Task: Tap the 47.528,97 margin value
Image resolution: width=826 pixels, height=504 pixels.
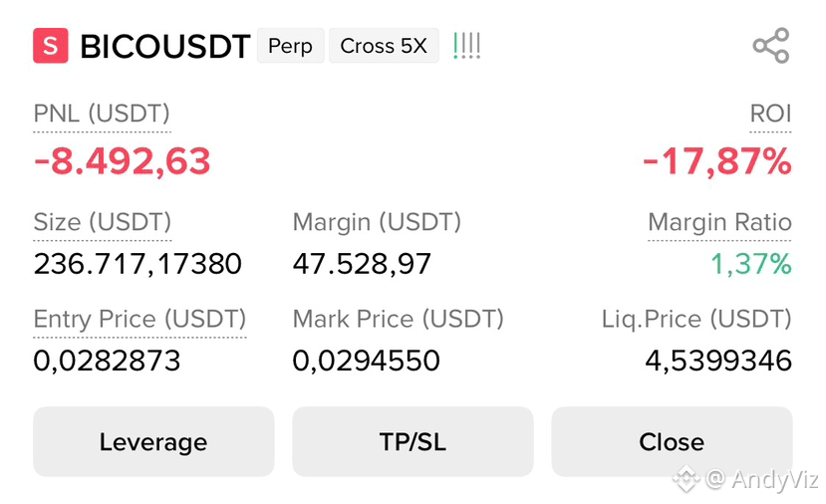Action: (362, 264)
